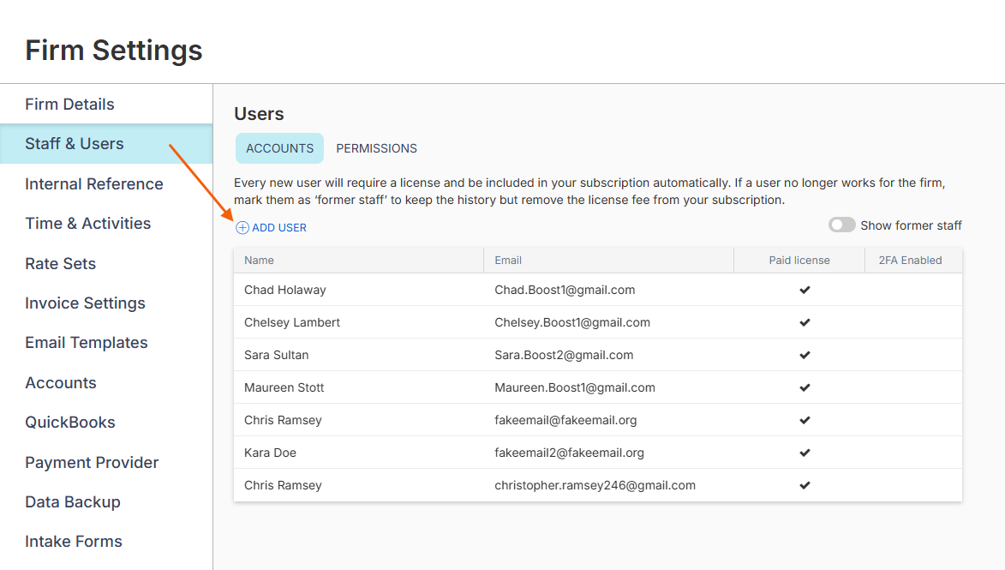Select Chris Ramsey name in the christopher.ramsey246 row

283,485
